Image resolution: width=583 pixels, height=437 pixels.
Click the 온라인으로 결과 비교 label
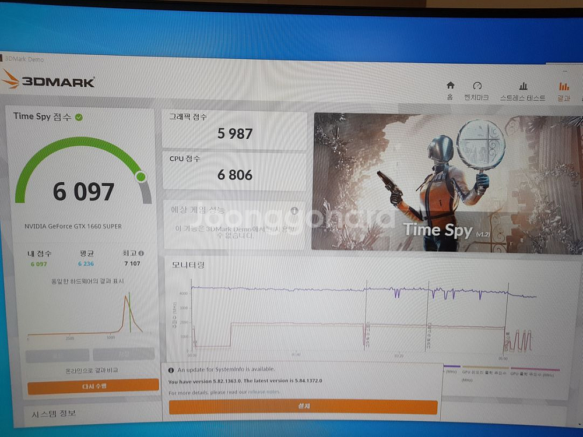point(92,370)
